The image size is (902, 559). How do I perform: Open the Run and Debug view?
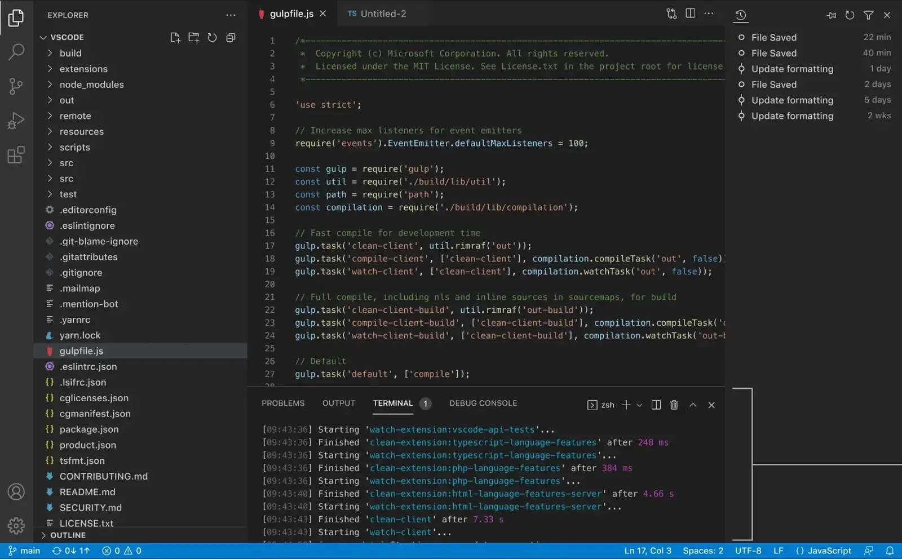pos(16,120)
